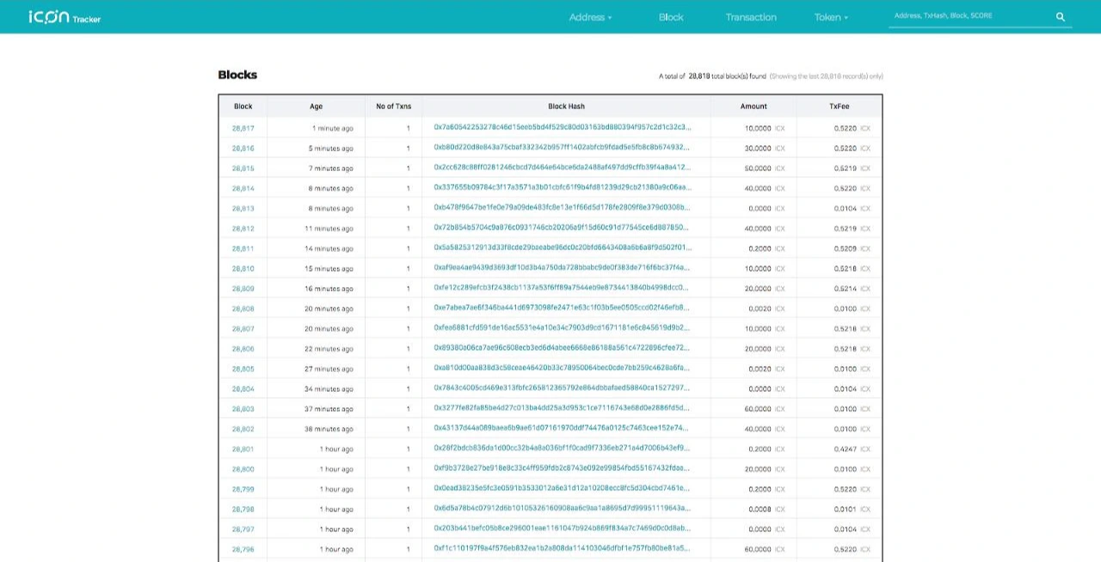Open block number 28,817

[x=243, y=128]
